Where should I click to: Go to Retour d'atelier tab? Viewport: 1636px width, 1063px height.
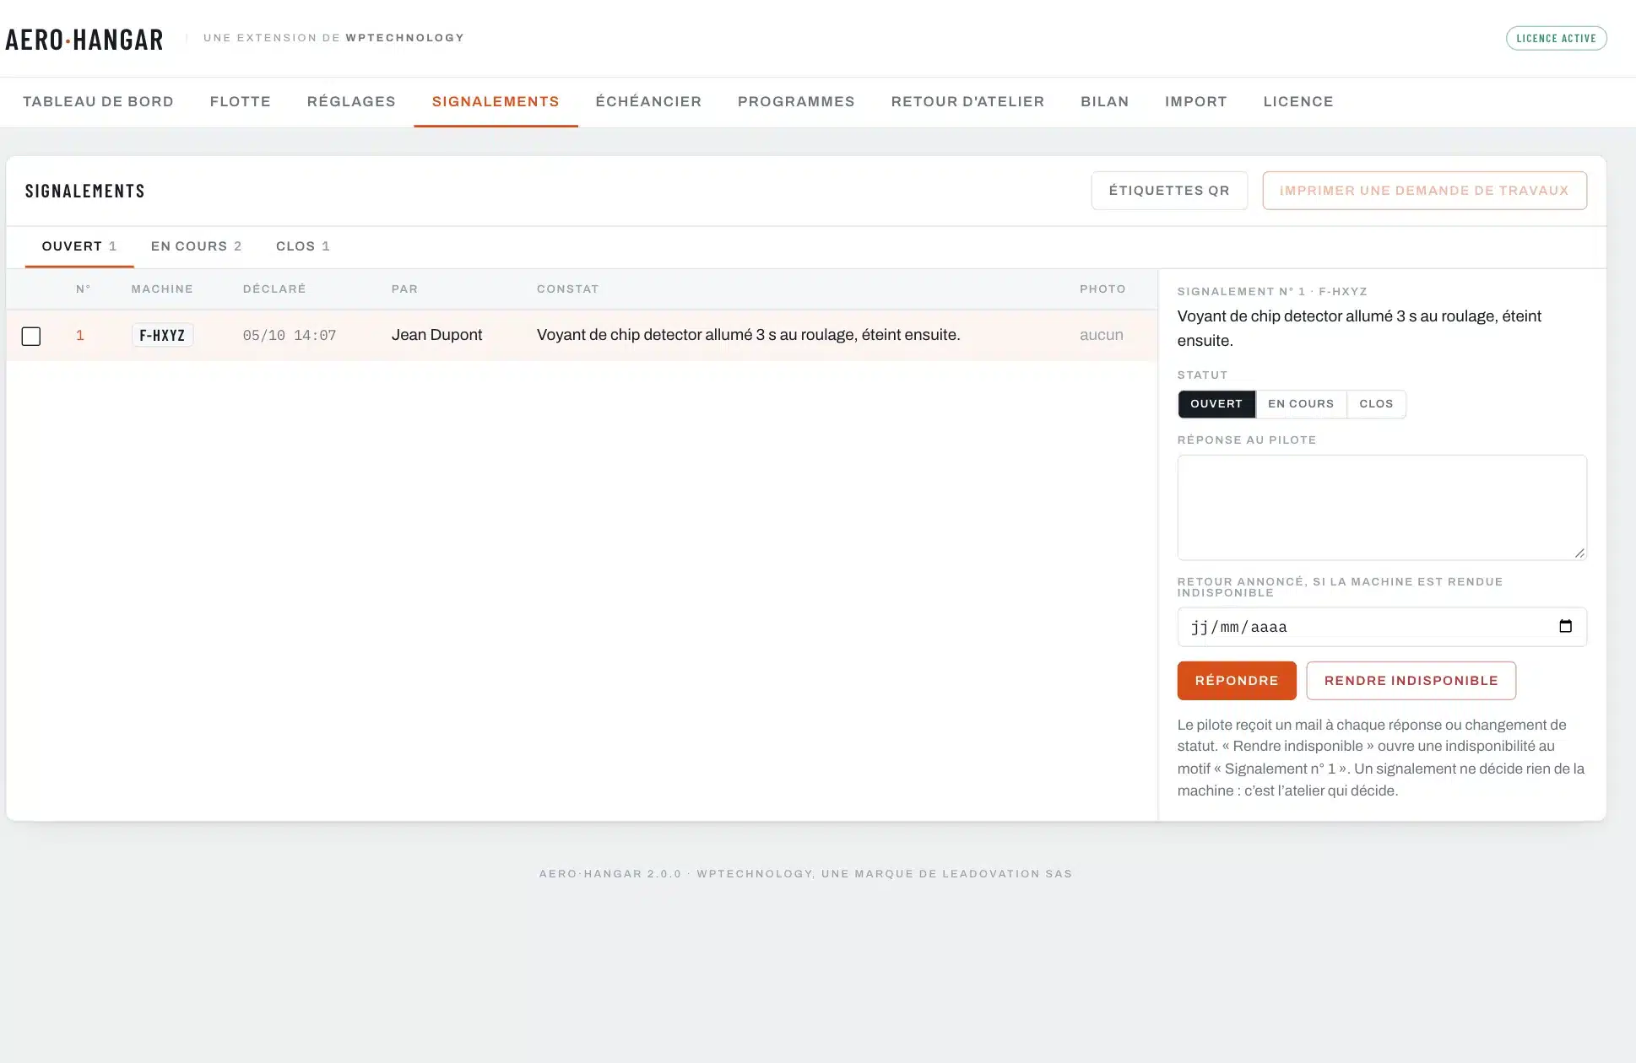pos(967,101)
